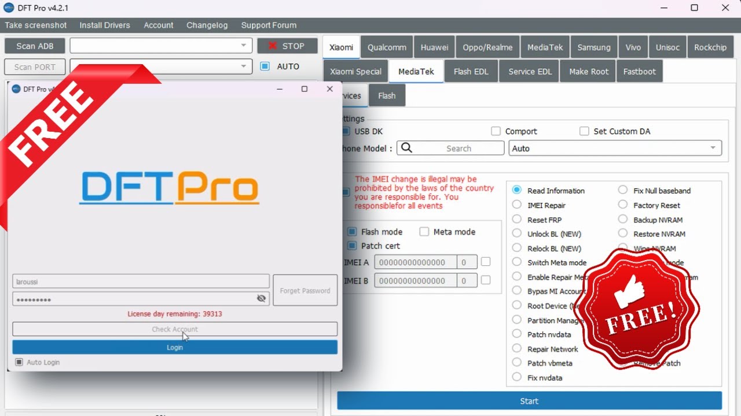
Task: Choose Backup NVRAM radio option
Action: pyautogui.click(x=623, y=220)
